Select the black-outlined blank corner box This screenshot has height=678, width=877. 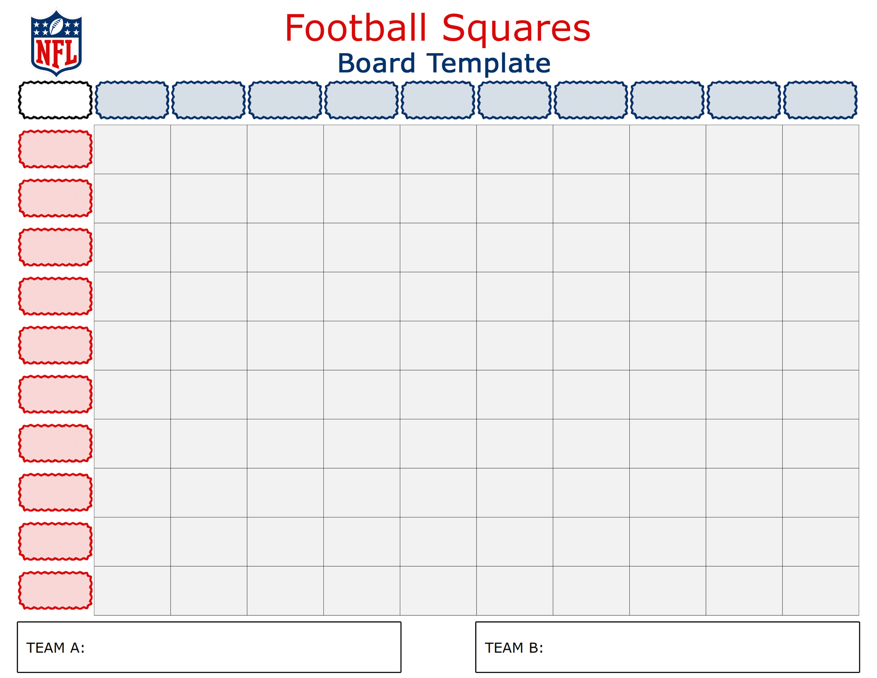tap(55, 100)
